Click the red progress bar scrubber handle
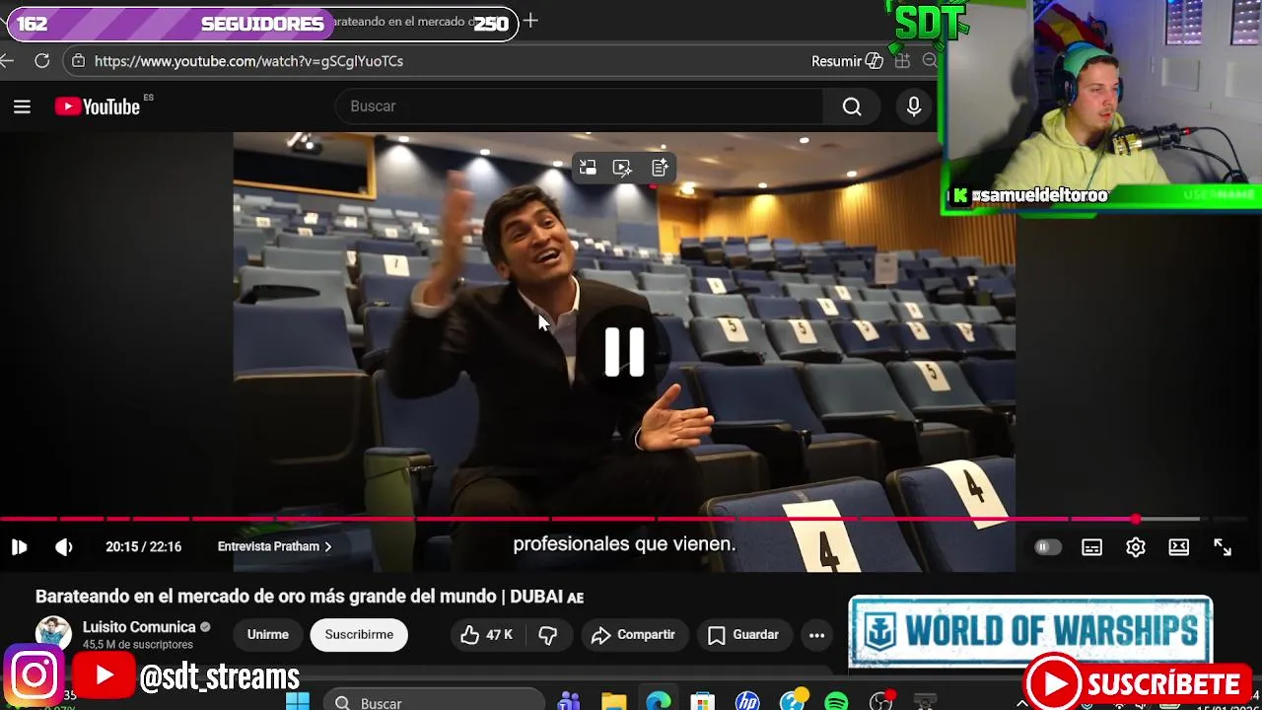The image size is (1262, 710). pos(1136,519)
